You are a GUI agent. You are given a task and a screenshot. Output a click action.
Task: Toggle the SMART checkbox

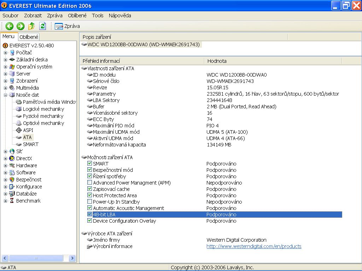(x=89, y=164)
